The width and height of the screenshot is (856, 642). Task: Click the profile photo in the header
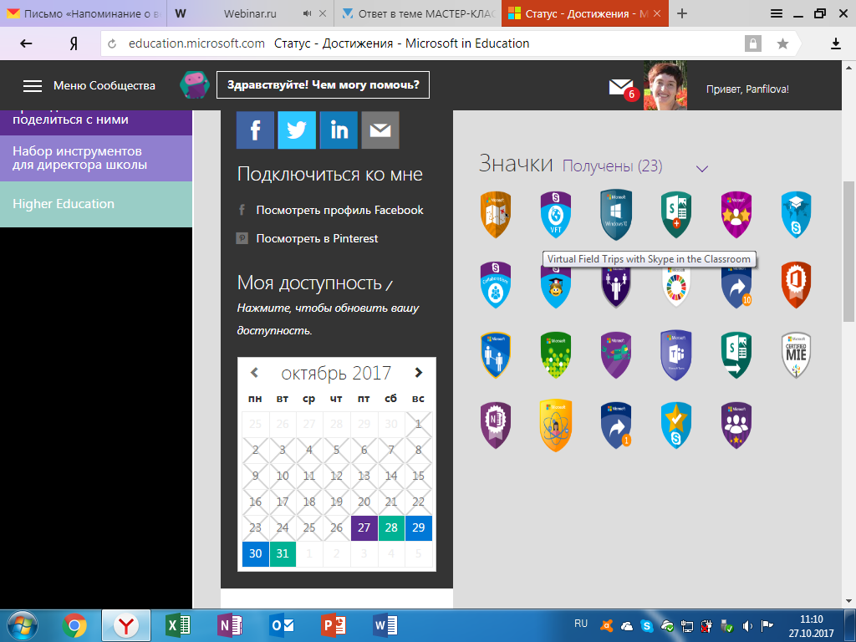pos(665,86)
